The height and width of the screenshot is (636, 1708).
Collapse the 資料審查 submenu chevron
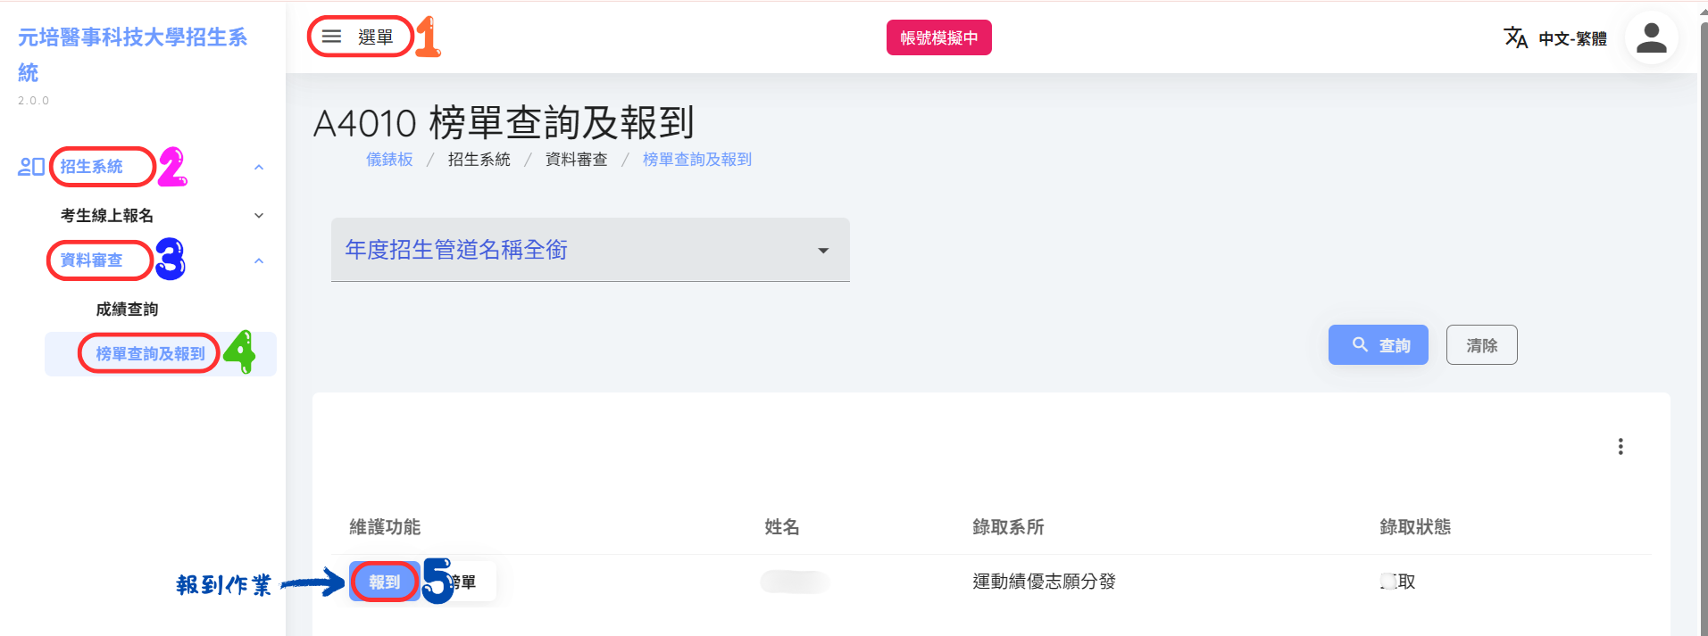[259, 260]
